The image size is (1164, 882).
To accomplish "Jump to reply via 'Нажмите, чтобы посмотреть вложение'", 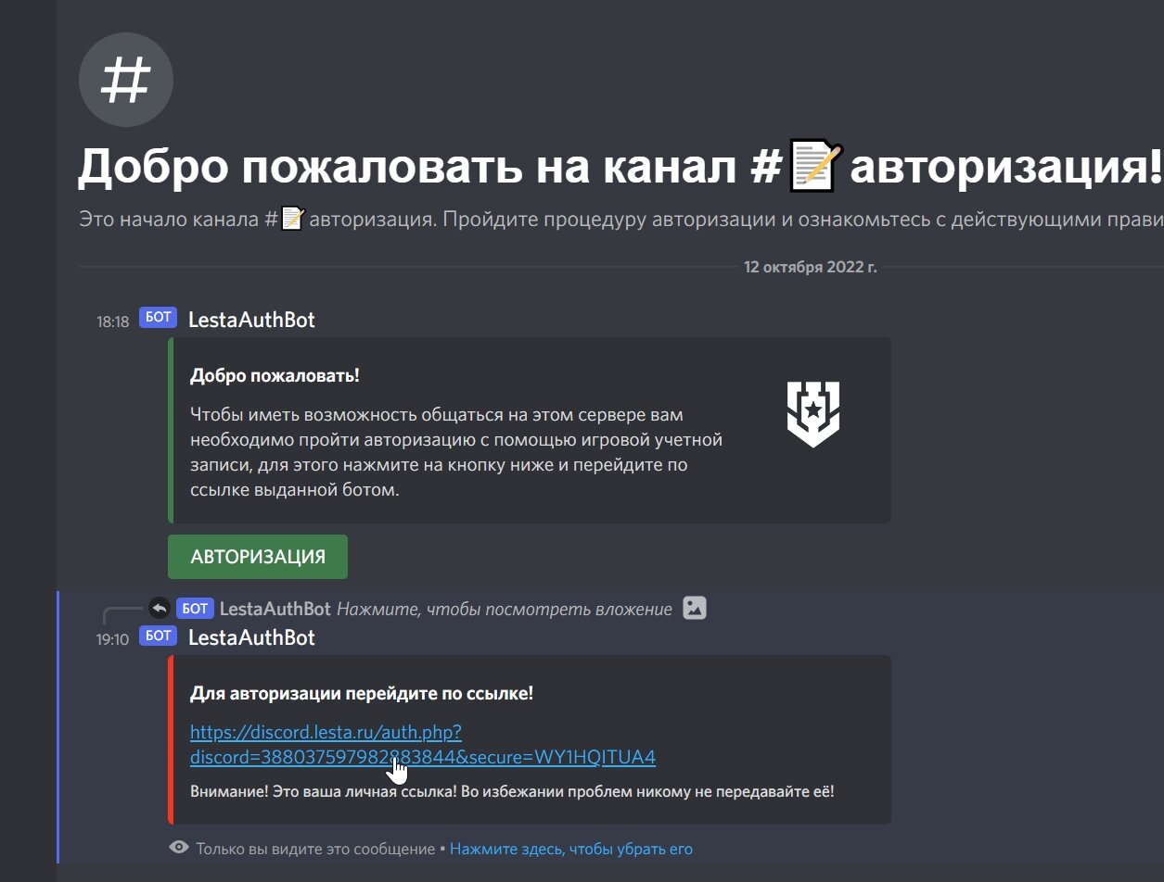I will pyautogui.click(x=505, y=609).
